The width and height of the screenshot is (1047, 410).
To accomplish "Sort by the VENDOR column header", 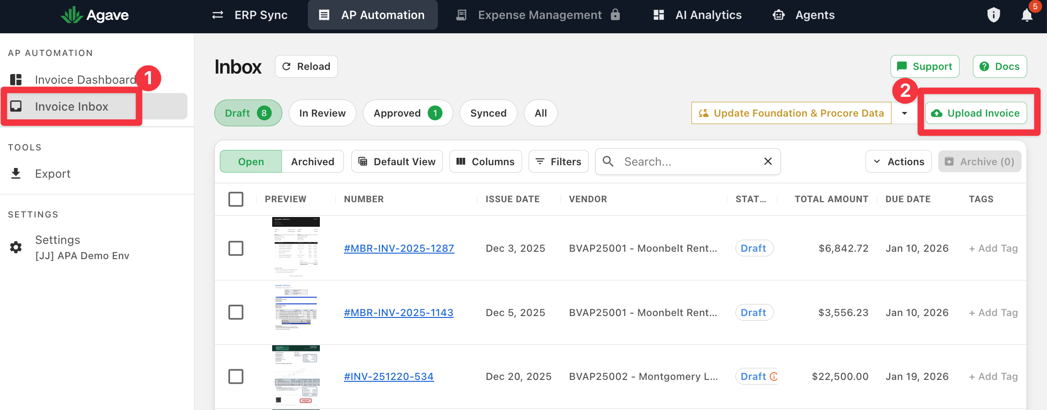I will 588,199.
